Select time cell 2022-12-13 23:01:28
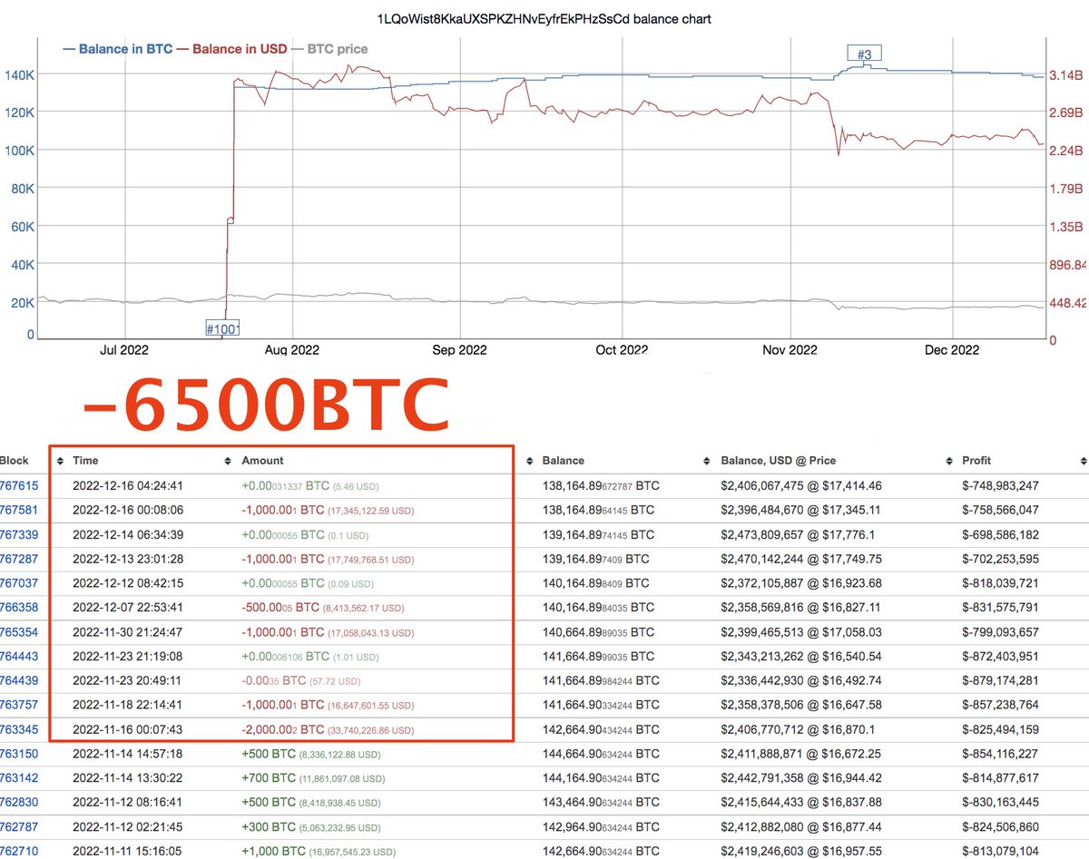Screen dimensions: 1089x859 [x=130, y=559]
